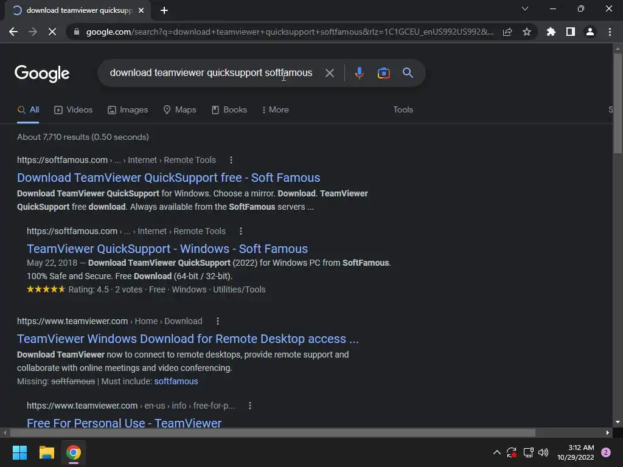Click softfamous.com breadcrumb of first result
The image size is (623, 467).
click(x=116, y=160)
